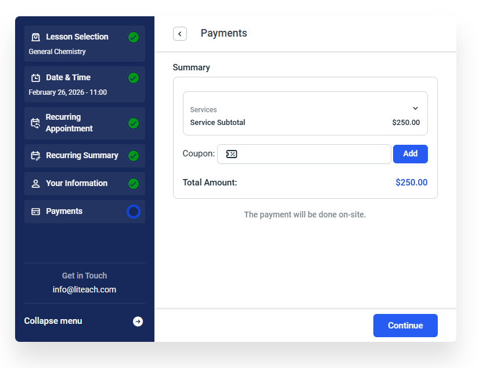Click the Date & Time calendar icon
Viewport: 479px width, 368px height.
[36, 78]
